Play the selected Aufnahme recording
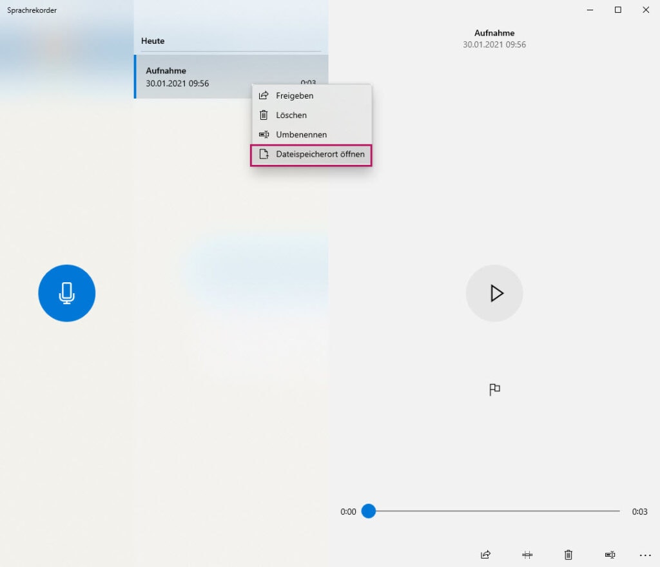The height and width of the screenshot is (567, 660). [494, 293]
